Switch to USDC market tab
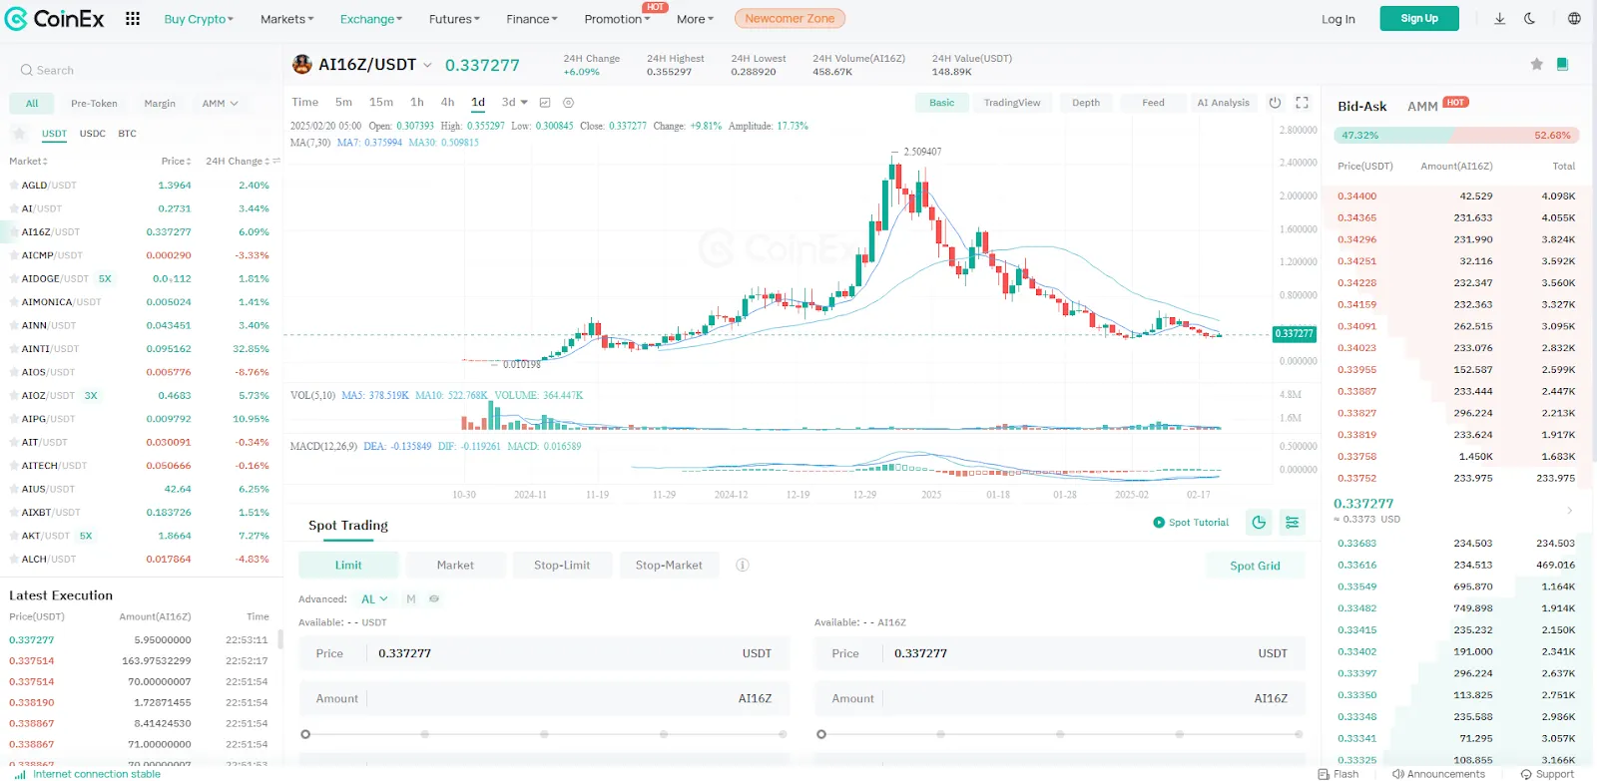The height and width of the screenshot is (781, 1597). pyautogui.click(x=93, y=134)
